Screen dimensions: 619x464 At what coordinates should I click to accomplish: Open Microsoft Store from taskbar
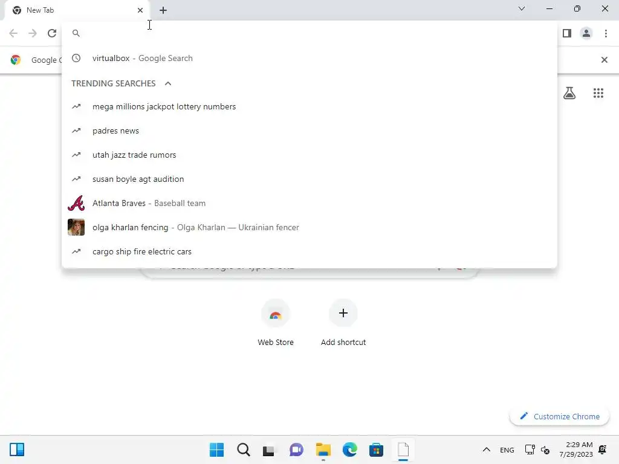(x=376, y=449)
